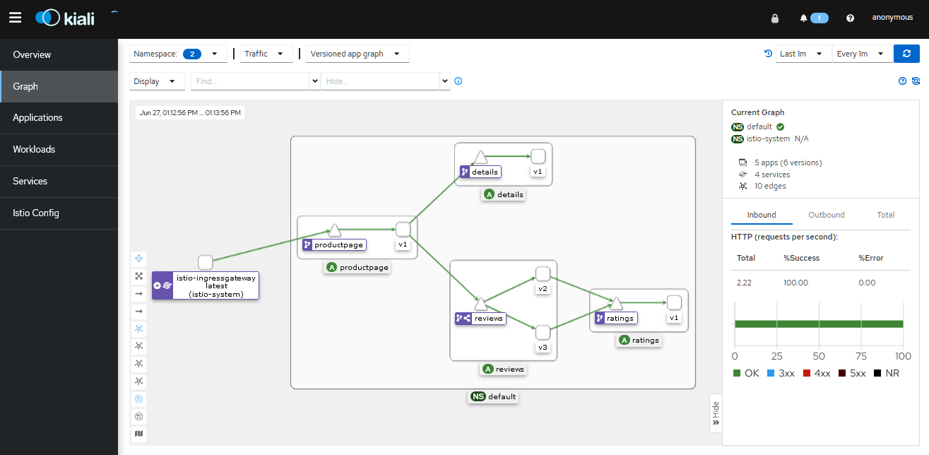
Task: Click the green OK legend swatch
Action: click(737, 373)
